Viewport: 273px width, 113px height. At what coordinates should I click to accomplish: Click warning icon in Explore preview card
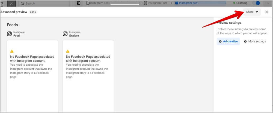point(67,51)
